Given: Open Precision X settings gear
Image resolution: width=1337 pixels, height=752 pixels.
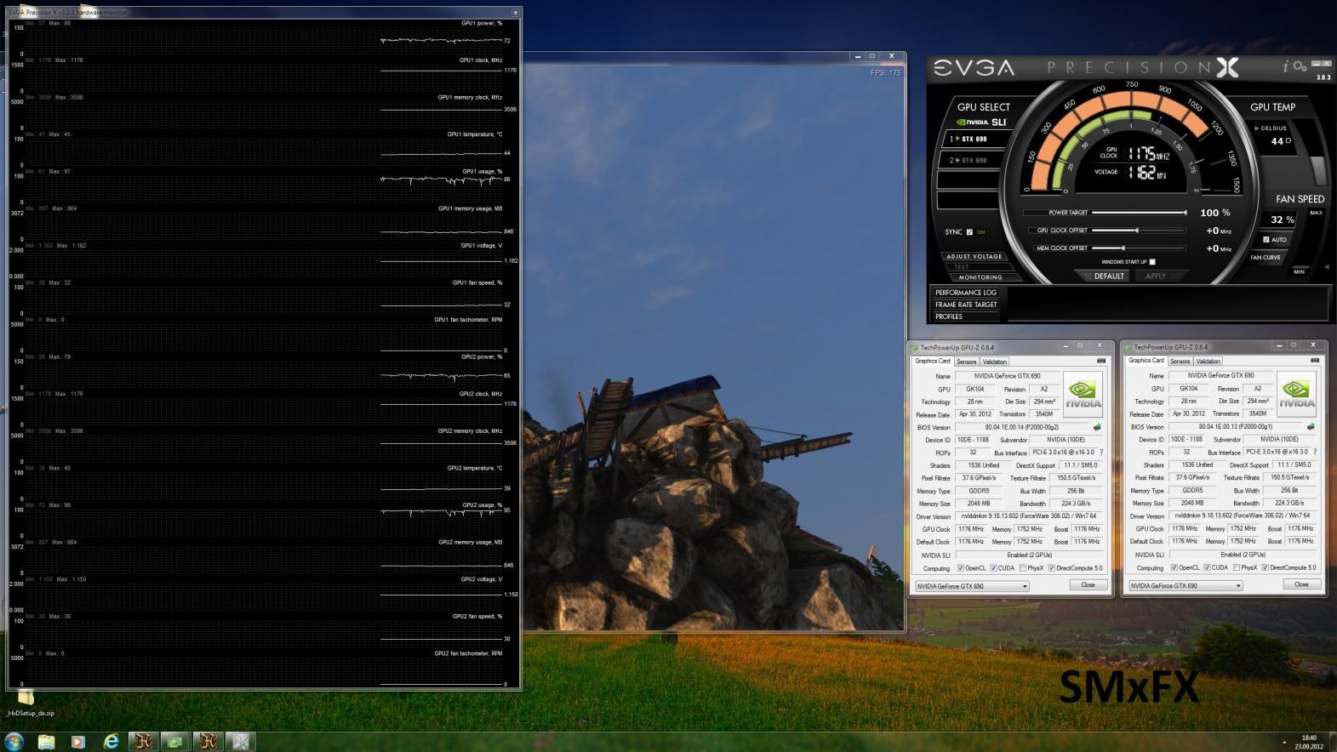Looking at the screenshot, I should click(x=1300, y=67).
